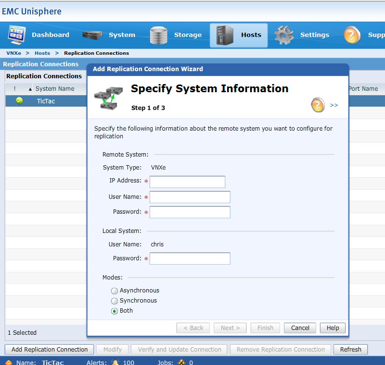Viewport: 385px width, 365px height.
Task: Click the wizard help question mark icon
Action: pos(318,105)
